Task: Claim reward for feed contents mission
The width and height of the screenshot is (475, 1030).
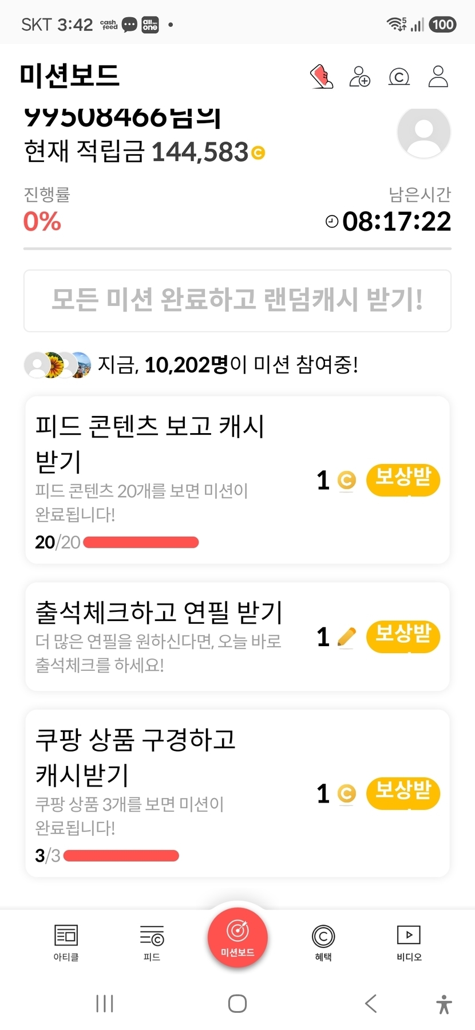Action: [403, 480]
